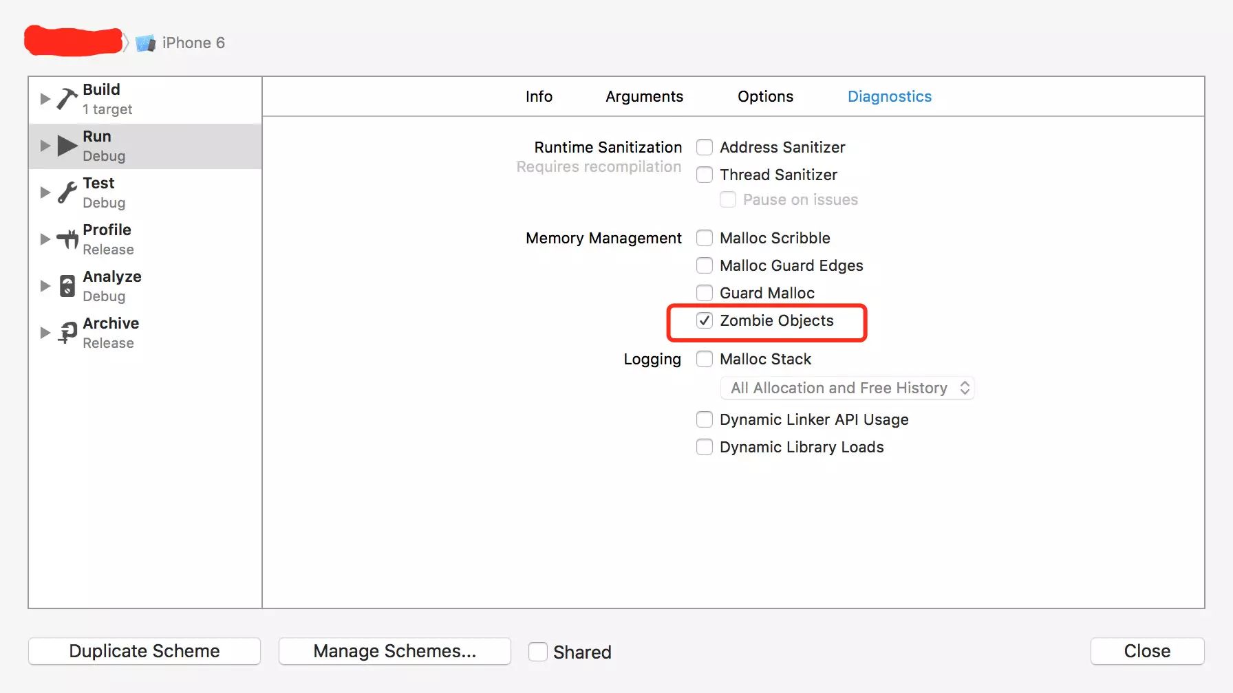Uncheck Zombie Objects

(705, 320)
